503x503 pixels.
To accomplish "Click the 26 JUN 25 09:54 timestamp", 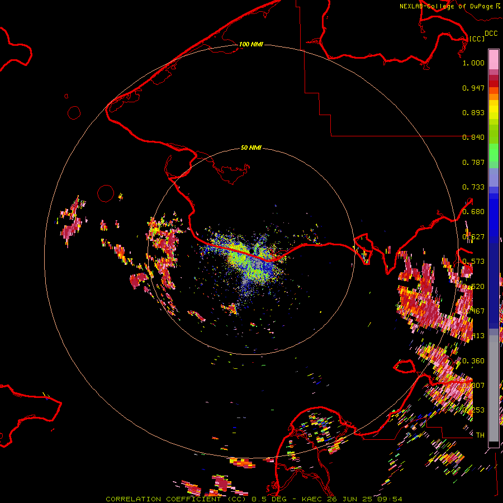I will tap(364, 499).
